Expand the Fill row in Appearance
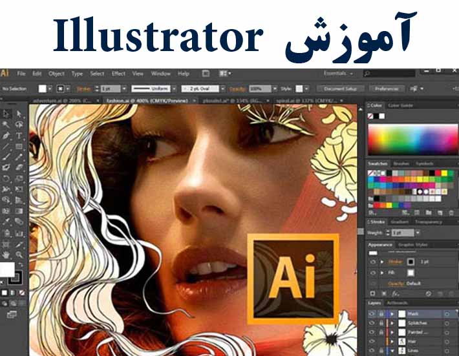Screen dimensions: 459x356 (381, 273)
